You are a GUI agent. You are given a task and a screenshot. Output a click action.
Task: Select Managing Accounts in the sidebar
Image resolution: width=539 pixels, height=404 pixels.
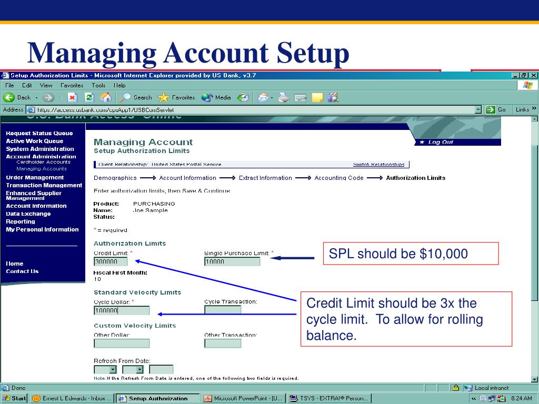point(42,169)
